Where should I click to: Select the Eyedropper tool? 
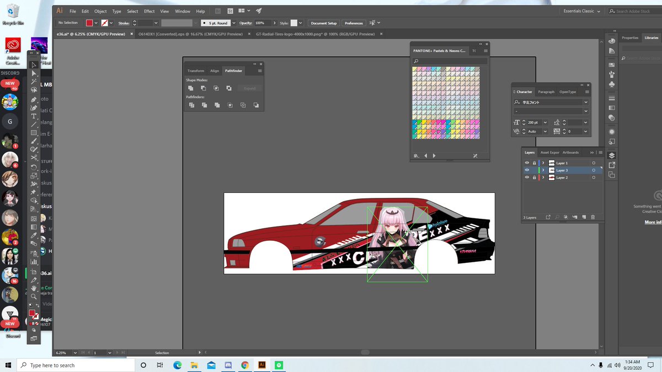34,235
